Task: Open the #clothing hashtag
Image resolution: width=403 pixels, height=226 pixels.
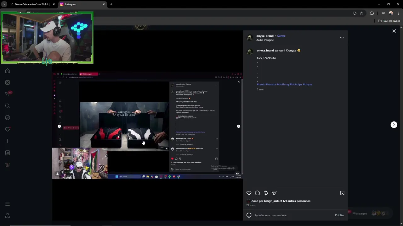Action: (x=283, y=84)
